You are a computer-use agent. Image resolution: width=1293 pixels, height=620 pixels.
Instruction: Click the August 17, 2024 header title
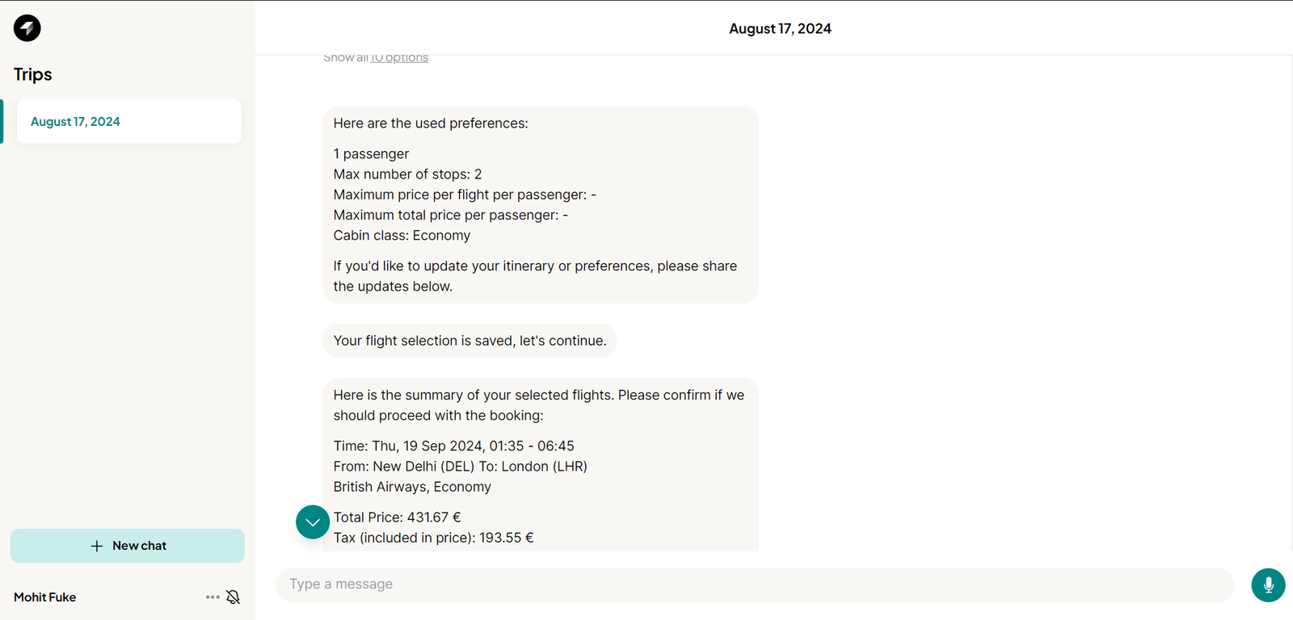coord(780,29)
